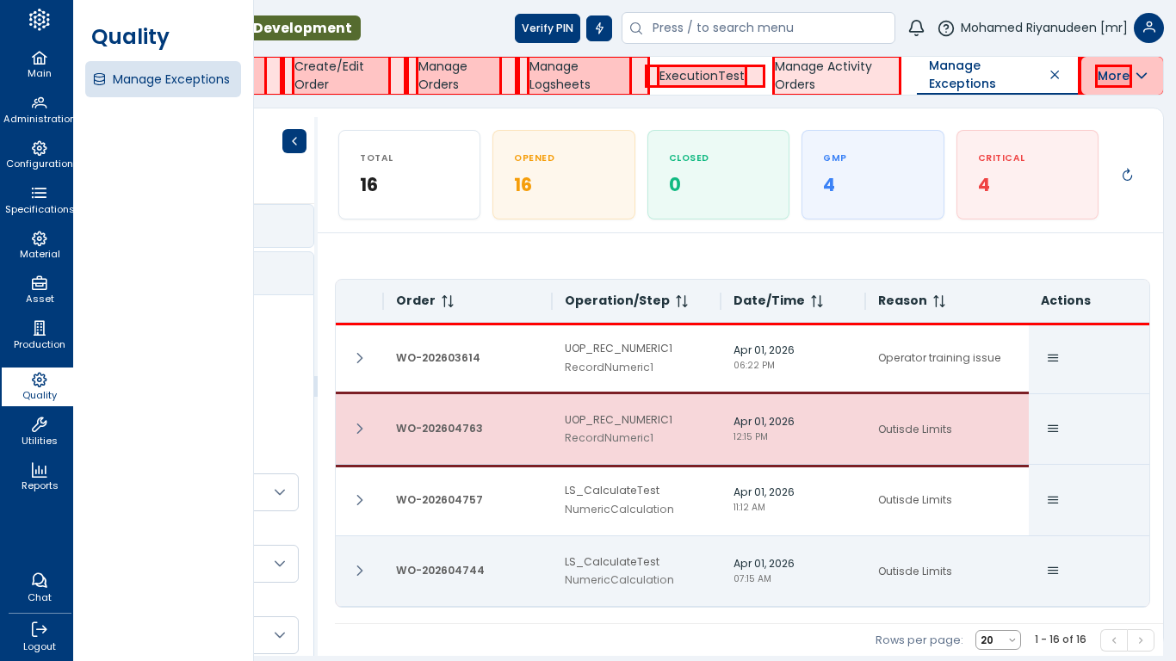The image size is (1176, 661).
Task: Click the lightning bolt quick action icon
Action: point(599,28)
